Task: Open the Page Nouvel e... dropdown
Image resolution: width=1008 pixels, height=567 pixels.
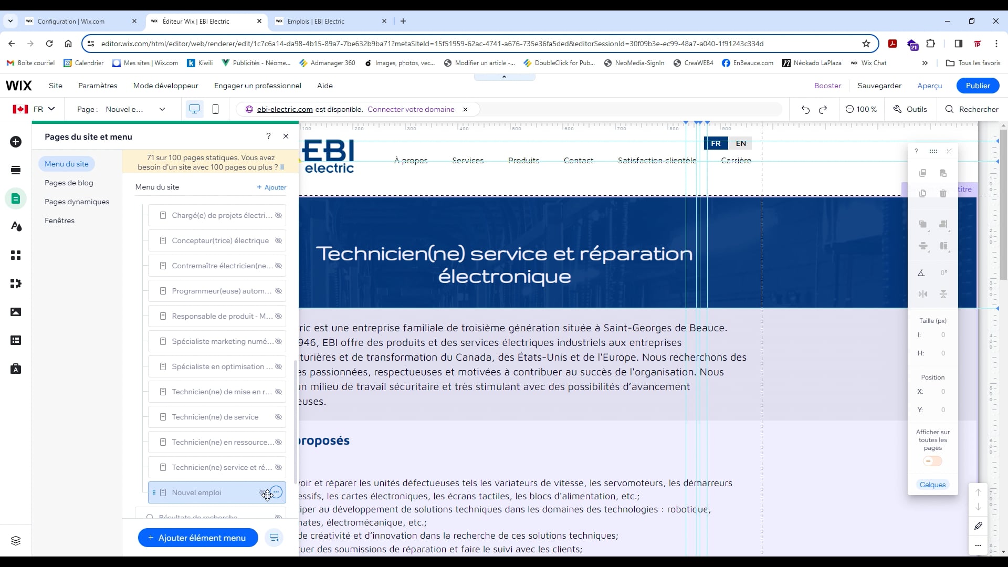Action: click(121, 109)
